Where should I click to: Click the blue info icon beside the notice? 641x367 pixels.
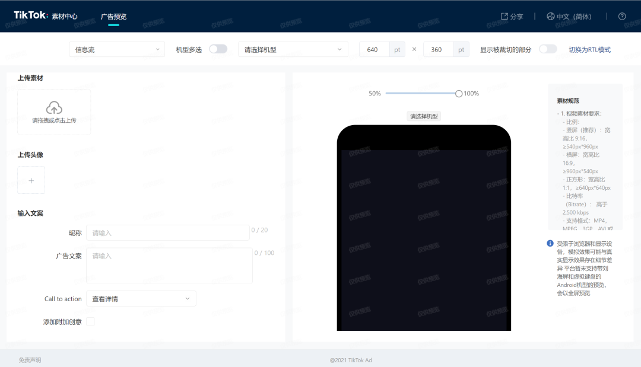pos(550,244)
